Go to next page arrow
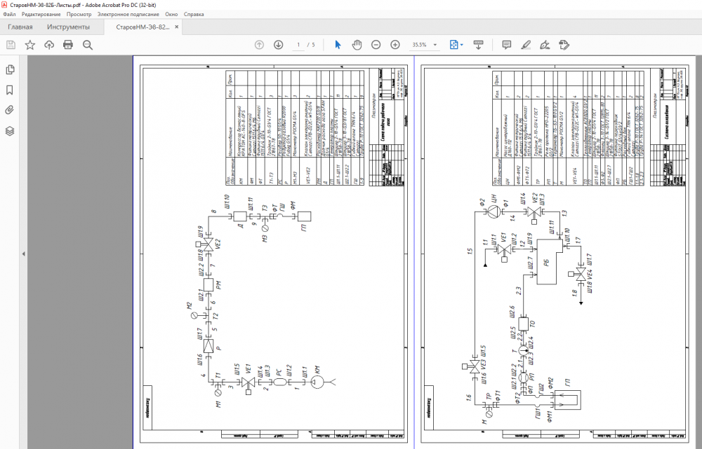 tap(278, 45)
